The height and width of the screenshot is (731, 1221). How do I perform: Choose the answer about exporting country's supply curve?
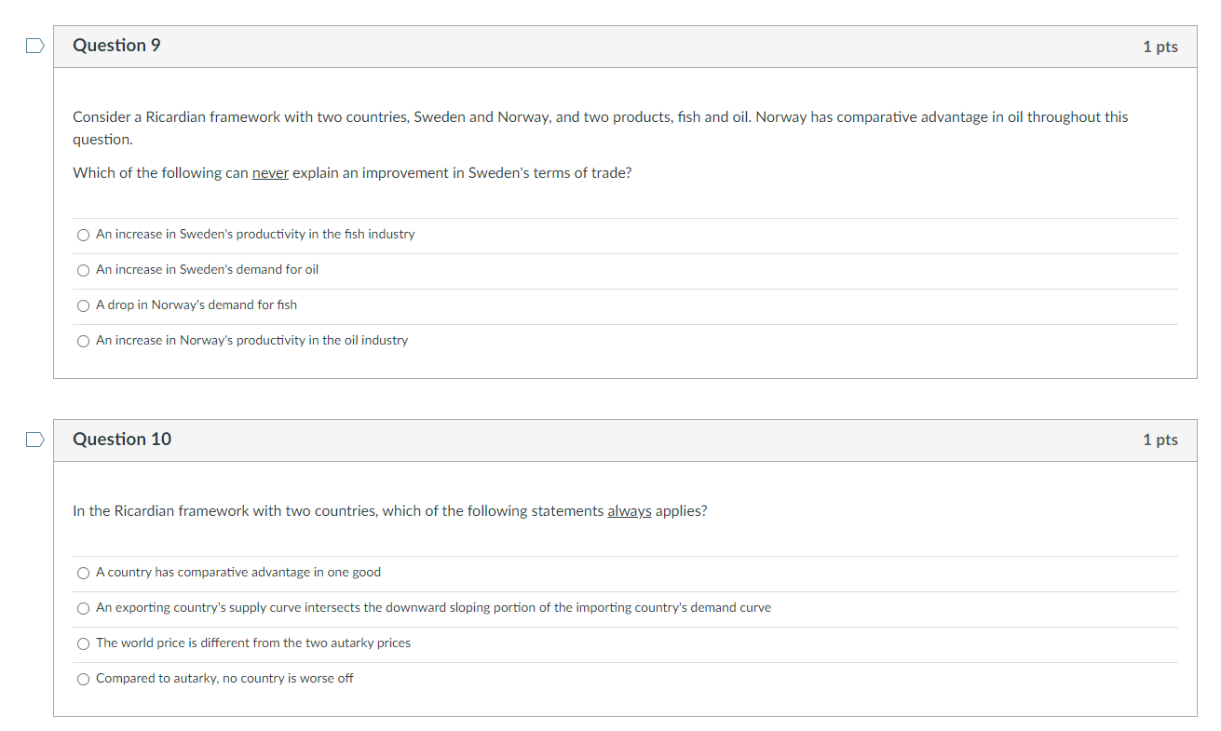[83, 608]
